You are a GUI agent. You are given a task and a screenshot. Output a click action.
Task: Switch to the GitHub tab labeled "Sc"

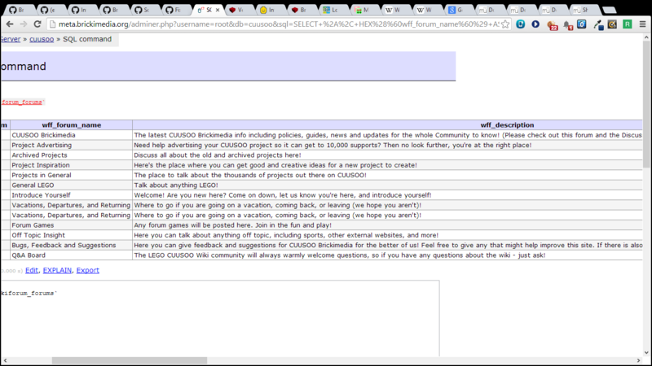coord(144,10)
